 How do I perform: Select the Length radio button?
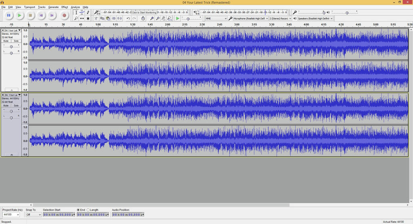[x=88, y=210]
